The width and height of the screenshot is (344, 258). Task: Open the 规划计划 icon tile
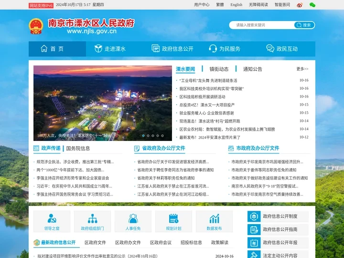coord(173,221)
